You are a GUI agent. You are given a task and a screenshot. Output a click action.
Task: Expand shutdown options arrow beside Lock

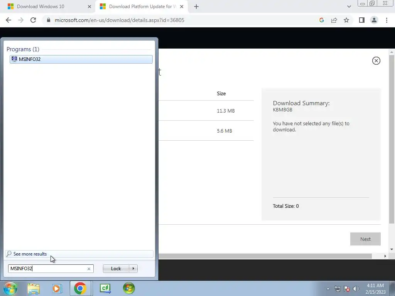(133, 269)
